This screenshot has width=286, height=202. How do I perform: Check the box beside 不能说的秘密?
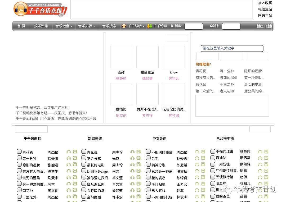coord(148,151)
